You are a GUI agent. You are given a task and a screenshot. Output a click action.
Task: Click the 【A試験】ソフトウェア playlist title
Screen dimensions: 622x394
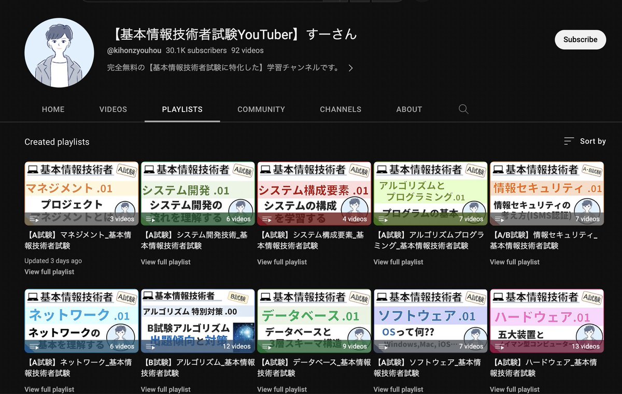pos(427,368)
